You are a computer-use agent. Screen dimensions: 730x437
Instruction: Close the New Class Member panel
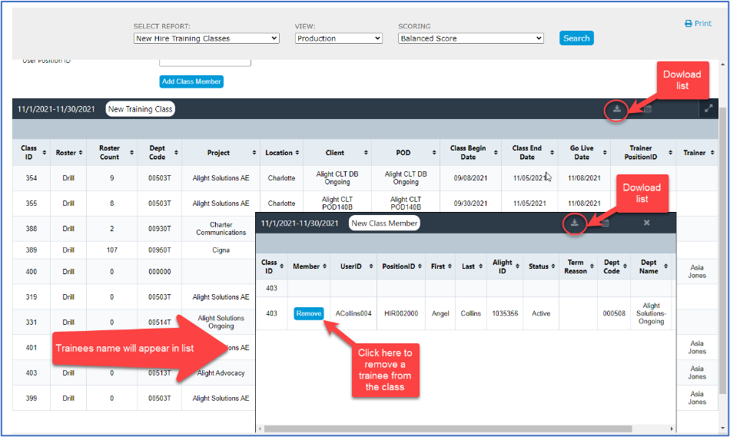coord(646,223)
